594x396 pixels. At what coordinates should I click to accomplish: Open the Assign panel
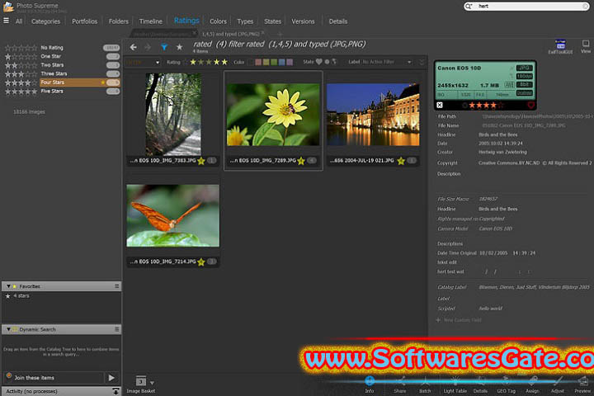[532, 384]
